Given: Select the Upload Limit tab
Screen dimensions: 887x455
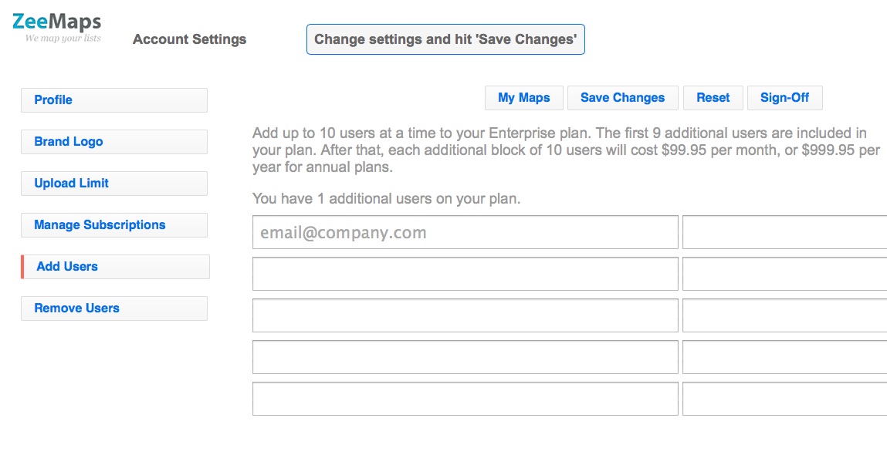Looking at the screenshot, I should [114, 184].
